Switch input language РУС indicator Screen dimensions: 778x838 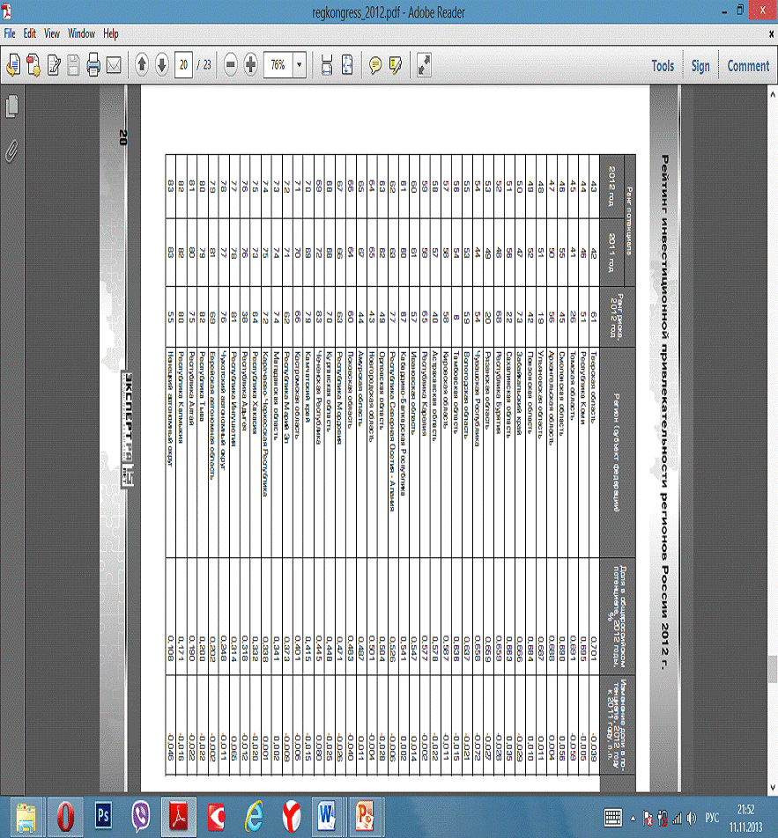(x=712, y=818)
